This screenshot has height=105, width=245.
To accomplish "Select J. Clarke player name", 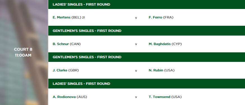I will 60,70.
